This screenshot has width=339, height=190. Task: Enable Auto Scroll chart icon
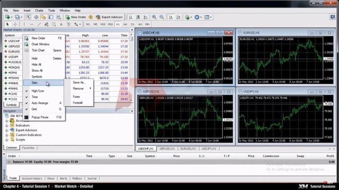(x=171, y=17)
